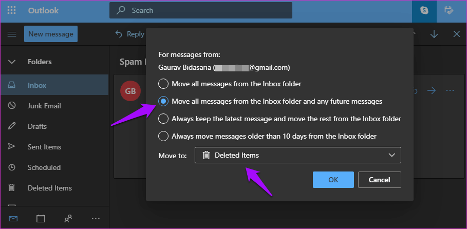Click the Folders heading text
Image resolution: width=467 pixels, height=229 pixels.
click(40, 62)
